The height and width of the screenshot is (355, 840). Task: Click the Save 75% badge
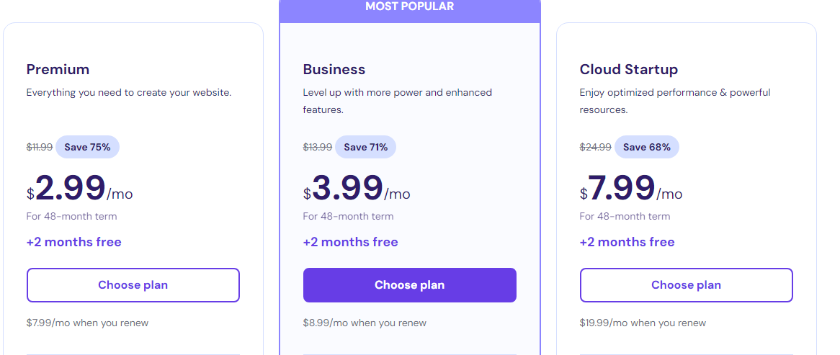click(87, 147)
